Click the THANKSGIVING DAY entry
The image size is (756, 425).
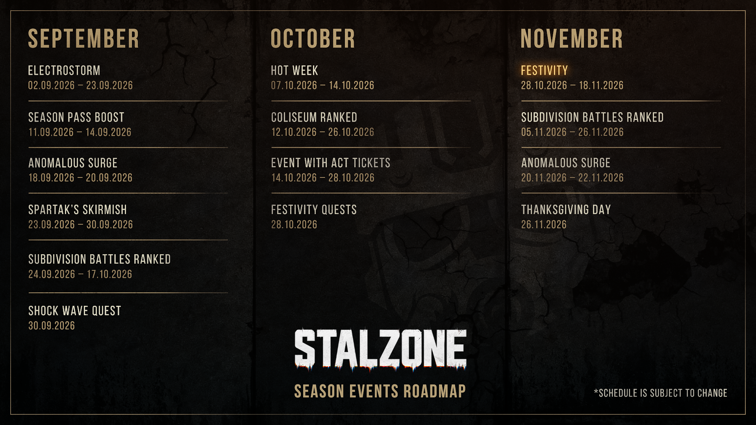(x=566, y=217)
